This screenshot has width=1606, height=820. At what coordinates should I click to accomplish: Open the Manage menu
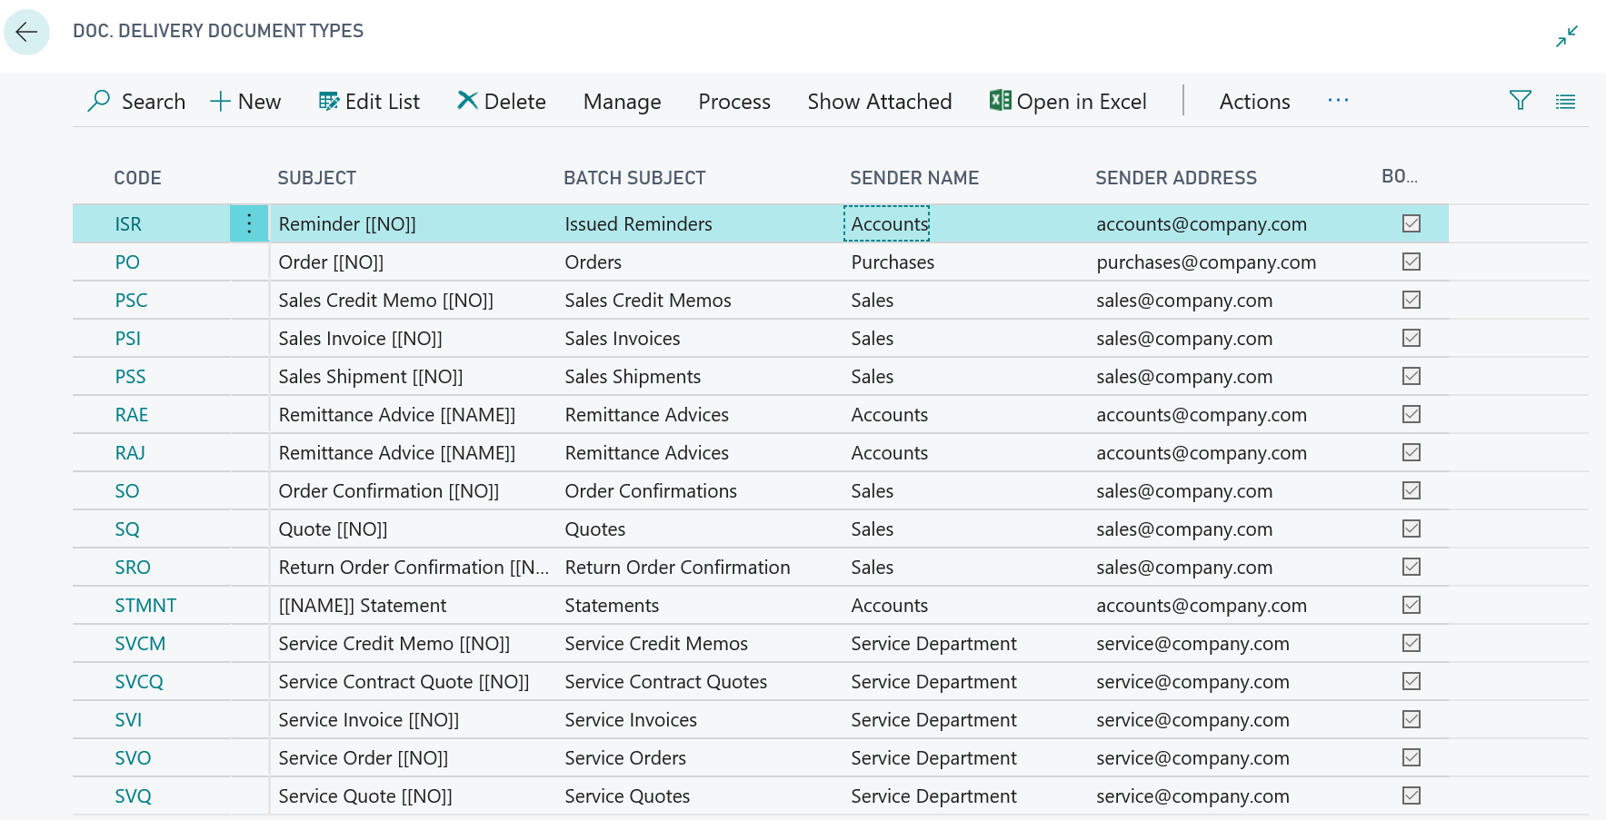click(x=622, y=101)
